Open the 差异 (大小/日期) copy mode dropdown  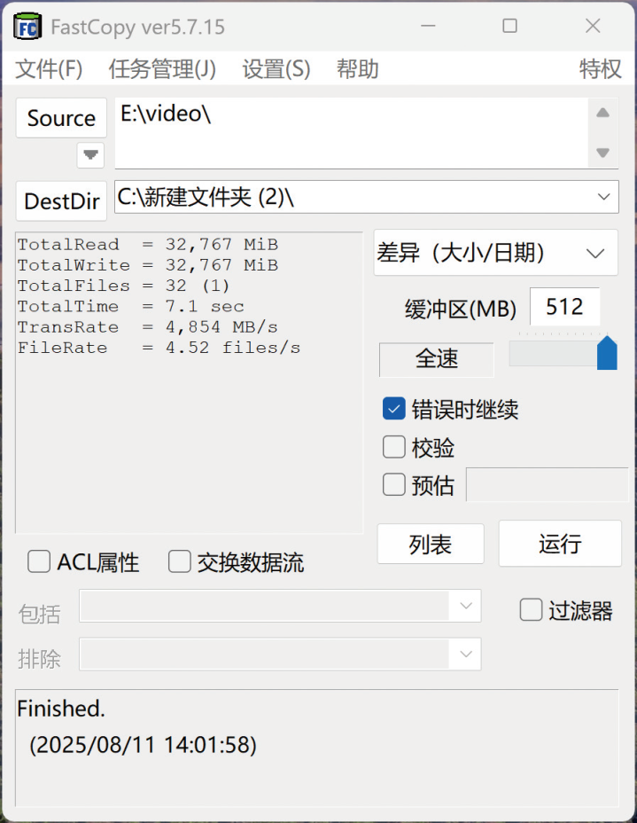595,254
